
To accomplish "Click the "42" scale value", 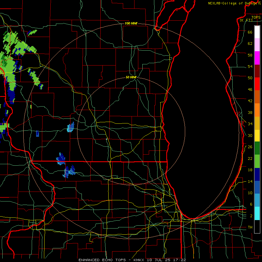I will (x=250, y=101).
